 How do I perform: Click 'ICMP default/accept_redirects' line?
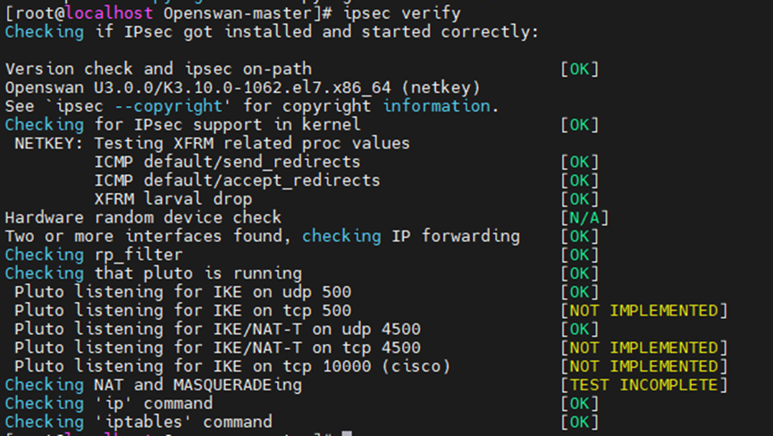(x=237, y=180)
